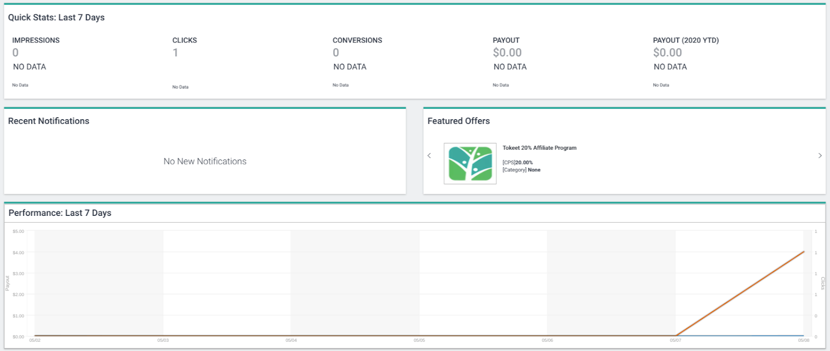
Task: Click the IMPRESSIONS stat value
Action: point(16,52)
